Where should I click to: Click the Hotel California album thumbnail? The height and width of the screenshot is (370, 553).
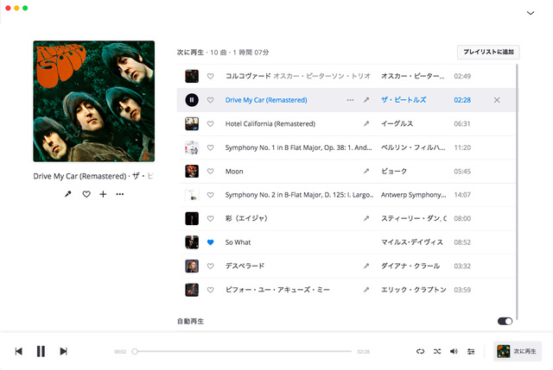[192, 124]
